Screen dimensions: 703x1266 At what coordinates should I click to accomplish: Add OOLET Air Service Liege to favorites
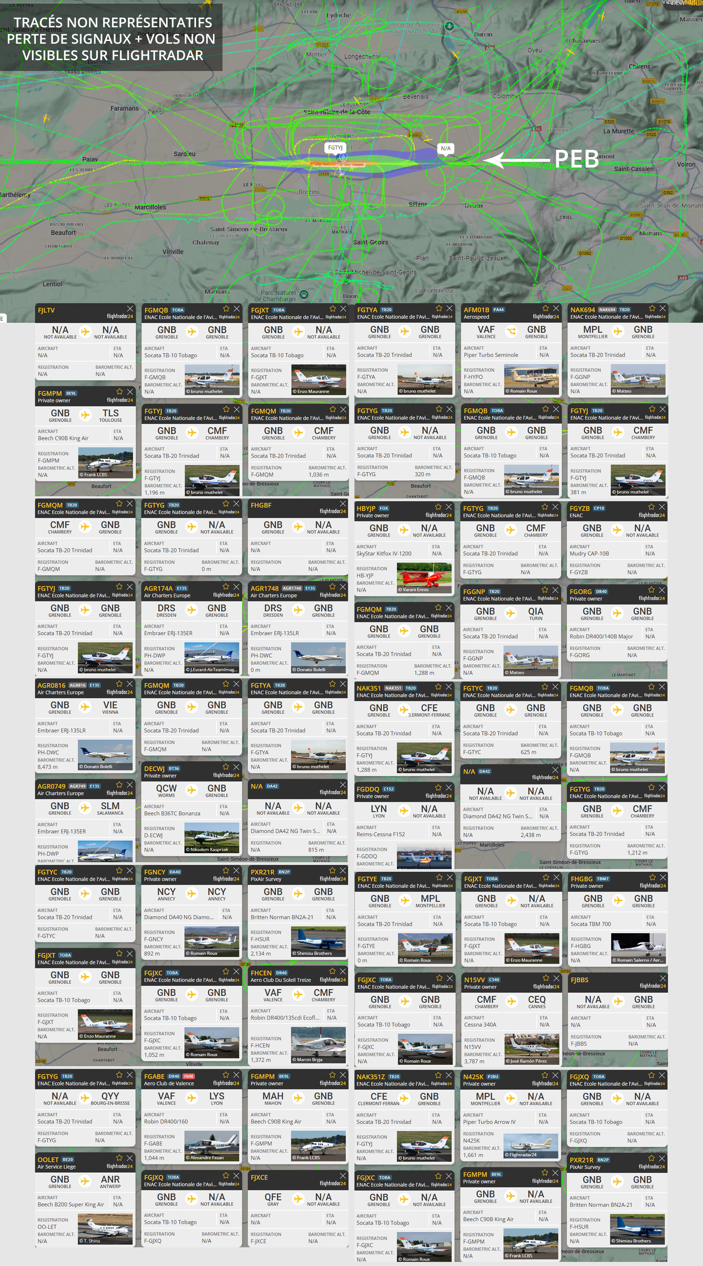click(x=119, y=1158)
